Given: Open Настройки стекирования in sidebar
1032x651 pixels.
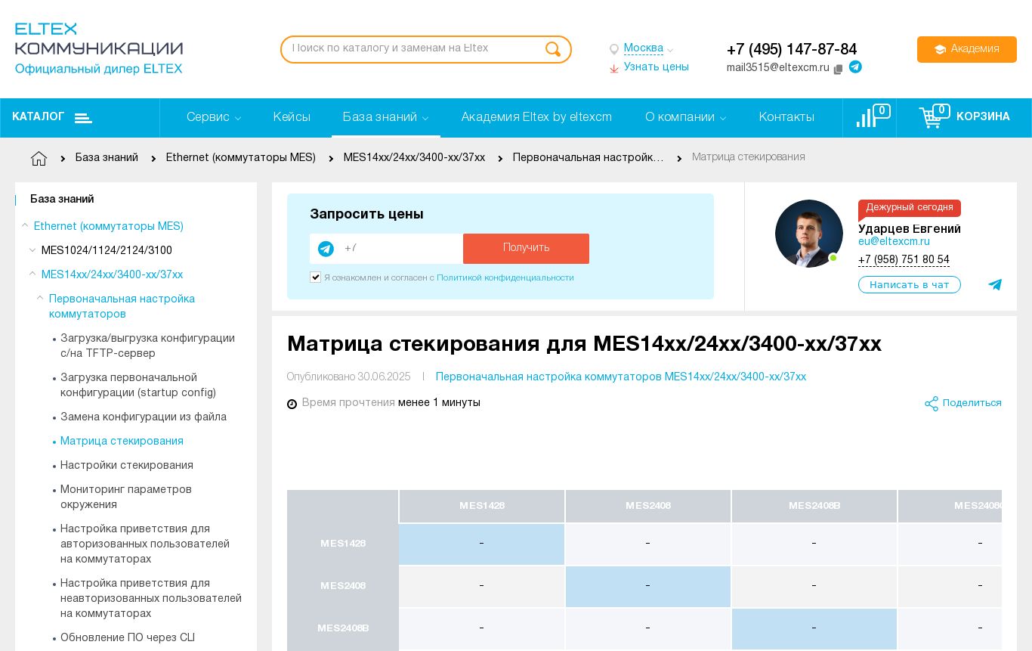Looking at the screenshot, I should click(x=127, y=466).
